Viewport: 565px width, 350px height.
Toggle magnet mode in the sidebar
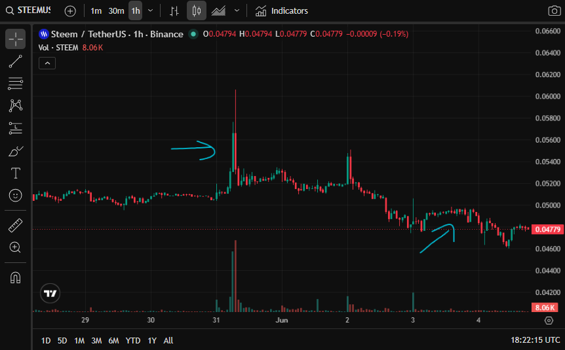click(16, 277)
